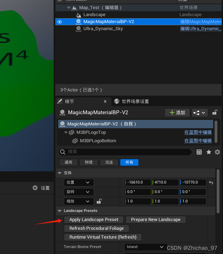Select the 流送 filter tab
Image resolution: width=223 pixels, height=254 pixels.
[109, 162]
